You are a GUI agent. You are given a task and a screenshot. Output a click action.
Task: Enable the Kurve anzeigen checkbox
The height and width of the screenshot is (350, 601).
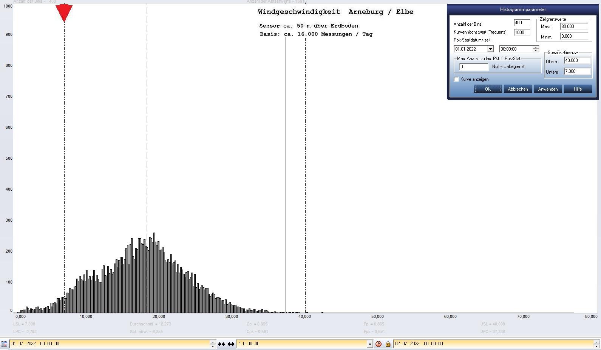pyautogui.click(x=456, y=79)
